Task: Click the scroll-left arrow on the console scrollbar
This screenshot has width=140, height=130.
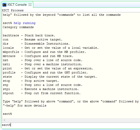Action: pos(4,120)
